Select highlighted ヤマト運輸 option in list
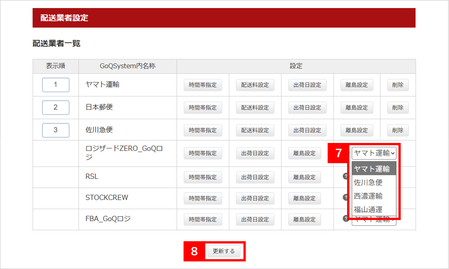Viewport: 449px width, 269px height. (372, 169)
